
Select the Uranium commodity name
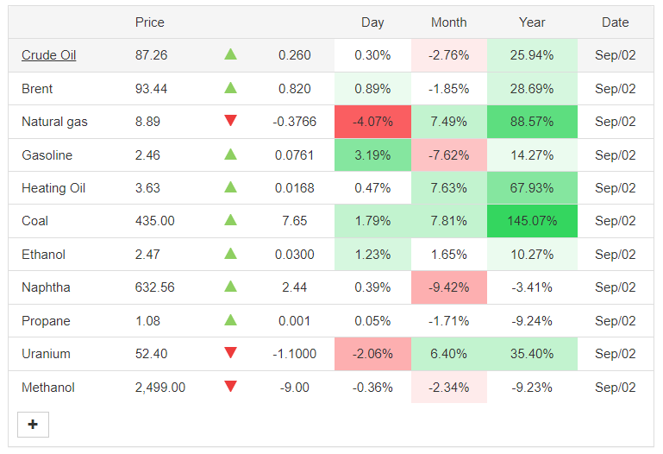[46, 354]
